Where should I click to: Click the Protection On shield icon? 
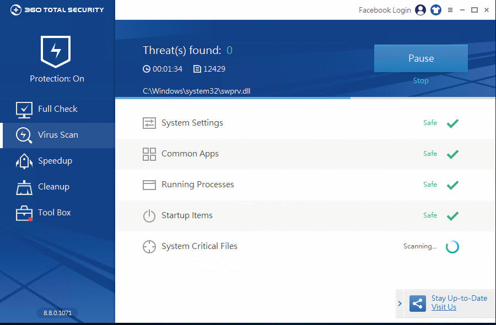(56, 52)
